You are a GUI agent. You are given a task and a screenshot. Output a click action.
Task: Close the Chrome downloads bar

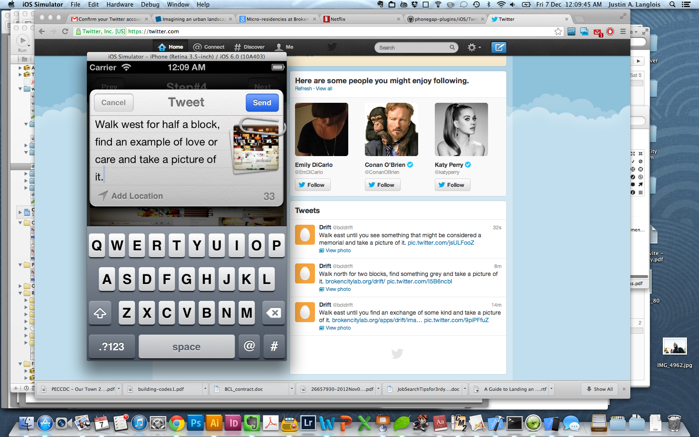click(x=624, y=389)
